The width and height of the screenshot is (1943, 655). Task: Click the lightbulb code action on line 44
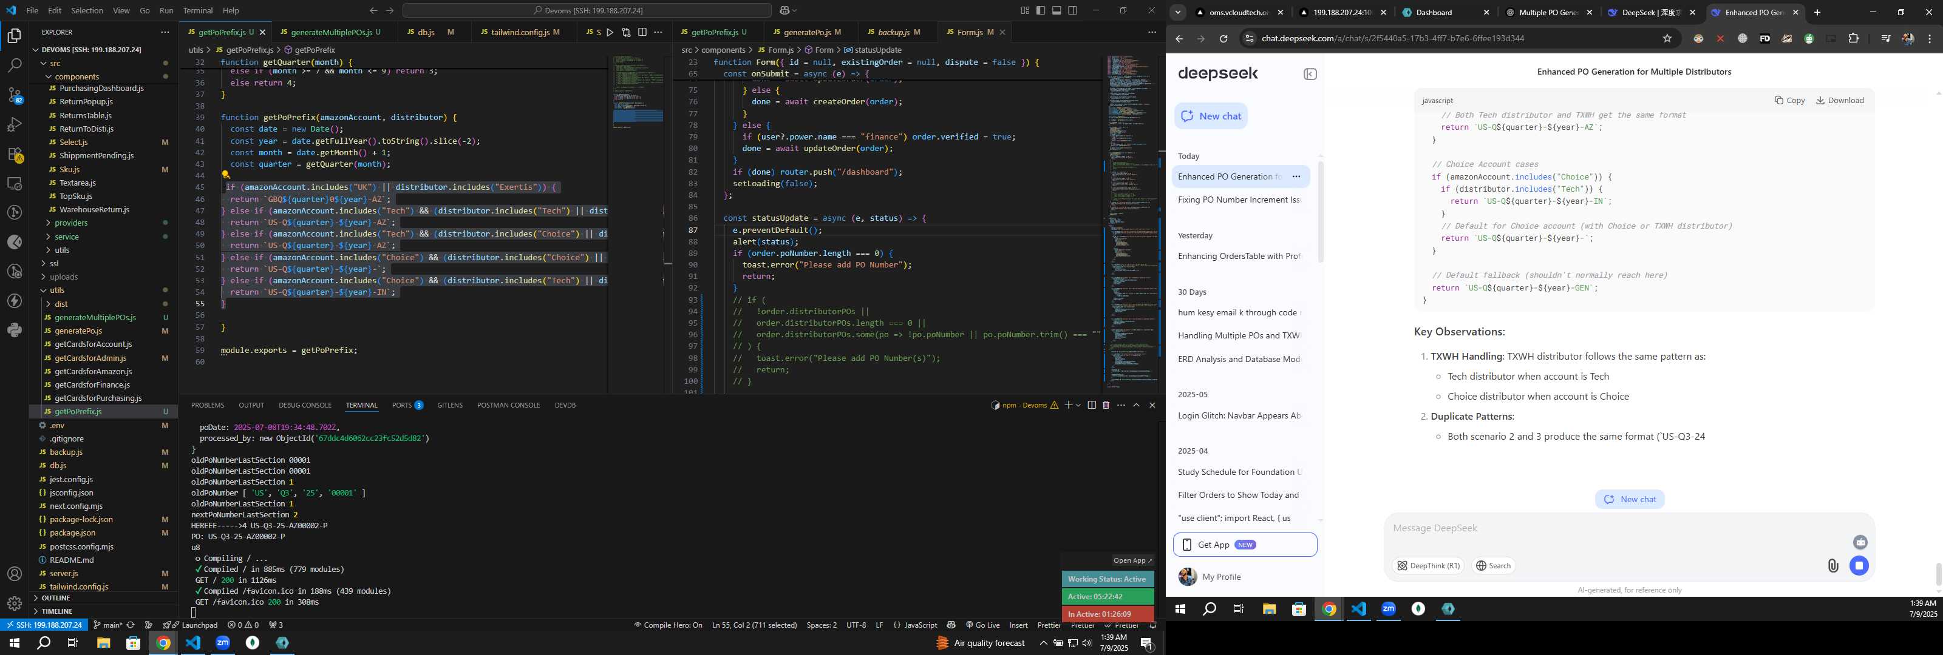coord(225,175)
